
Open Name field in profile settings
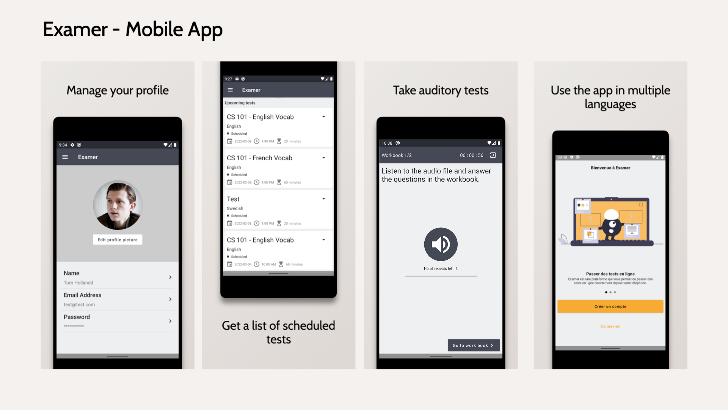(x=118, y=277)
